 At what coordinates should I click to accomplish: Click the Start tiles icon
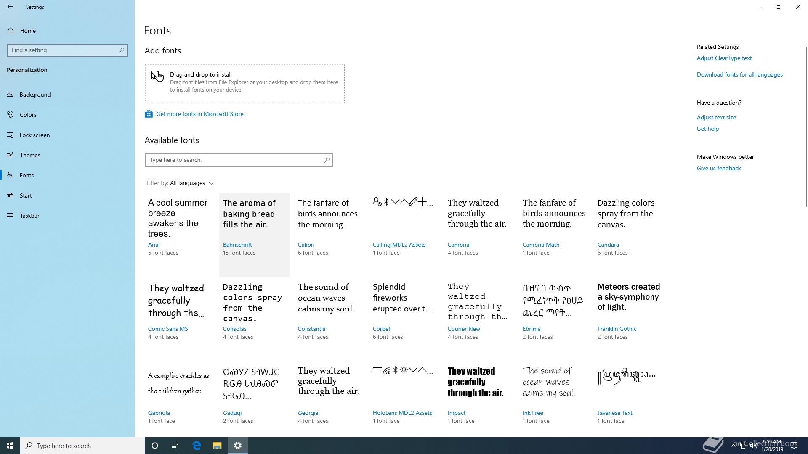pyautogui.click(x=11, y=195)
